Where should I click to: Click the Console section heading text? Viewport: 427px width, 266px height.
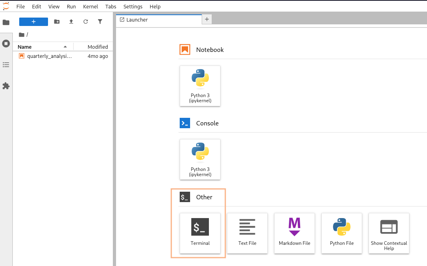208,123
